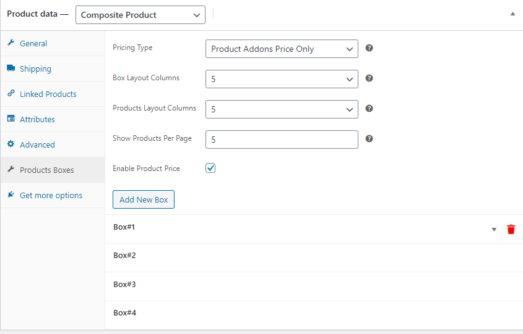Open help tooltip for Show Products Per Page
This screenshot has width=523, height=334.
[x=369, y=139]
